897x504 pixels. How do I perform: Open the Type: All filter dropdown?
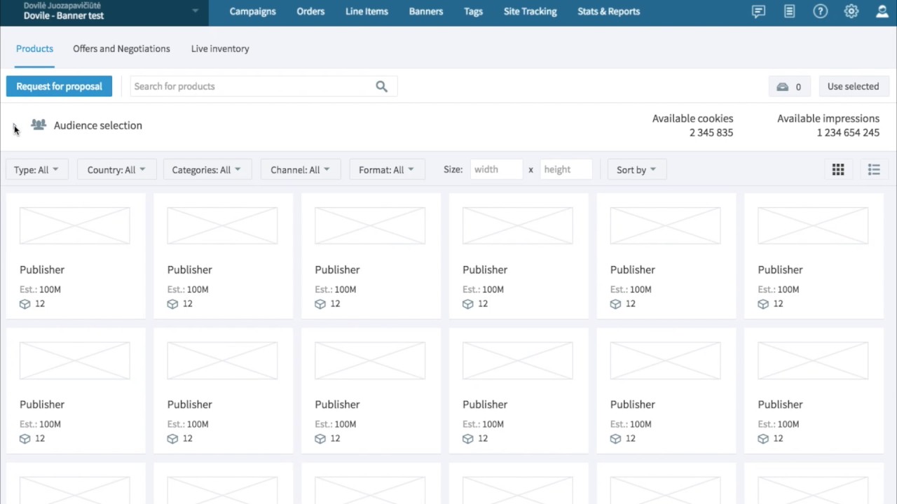coord(36,169)
